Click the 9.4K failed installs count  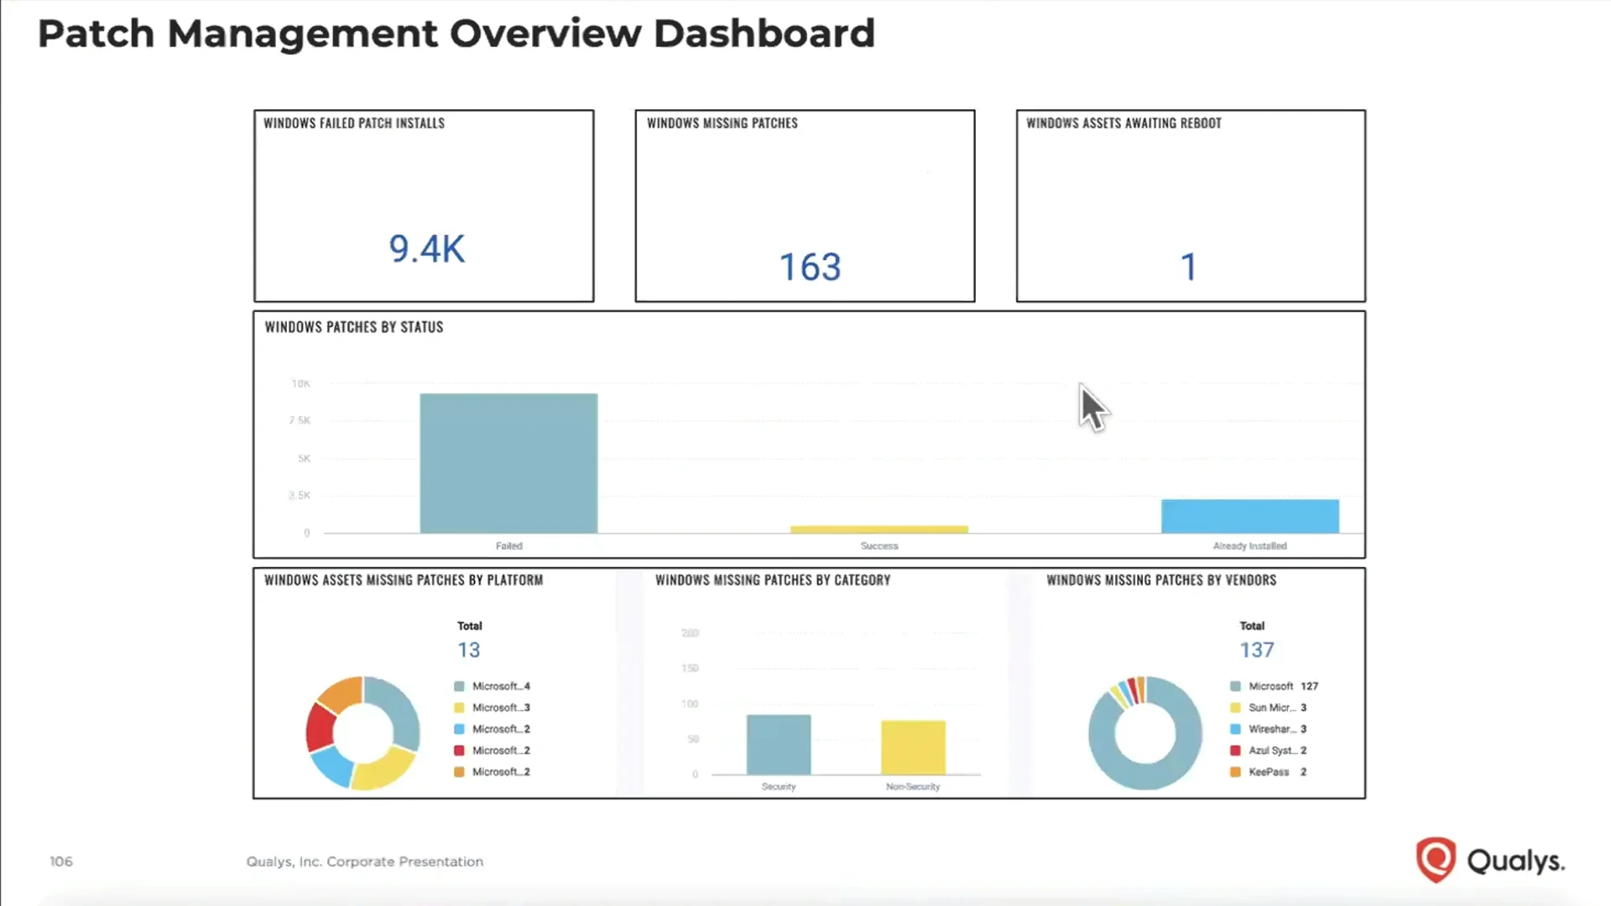click(425, 247)
